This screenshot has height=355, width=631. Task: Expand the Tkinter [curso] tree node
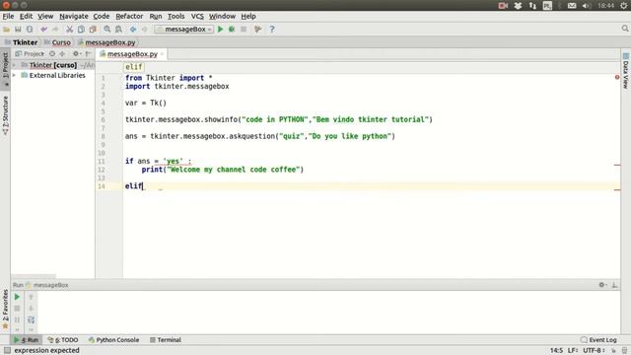(x=15, y=65)
